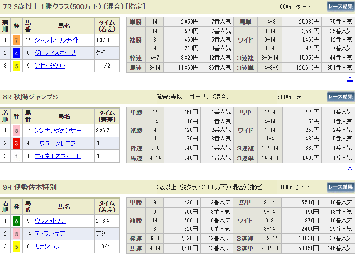Click 7R 複勝 payout 520円
The image size is (355, 254).
point(191,31)
